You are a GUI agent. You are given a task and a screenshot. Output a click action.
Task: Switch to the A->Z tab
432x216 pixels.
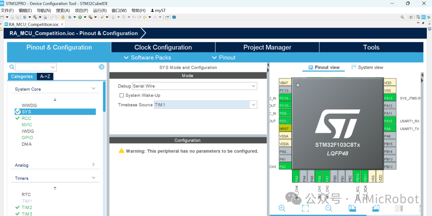45,76
